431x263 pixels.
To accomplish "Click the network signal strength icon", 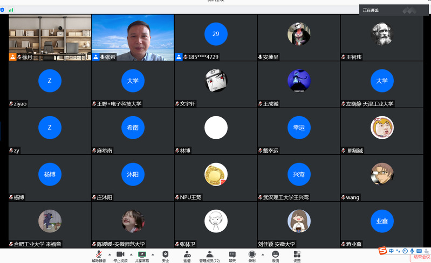I will (x=11, y=10).
